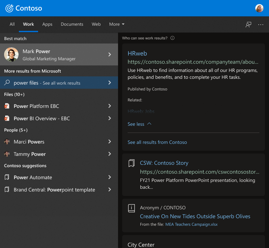
Task: Switch to the All tab
Action: point(12,24)
